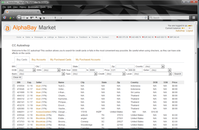Switch to My Purchased Cards tab
Image resolution: width=199 pixels, height=130 pixels.
tap(61, 60)
